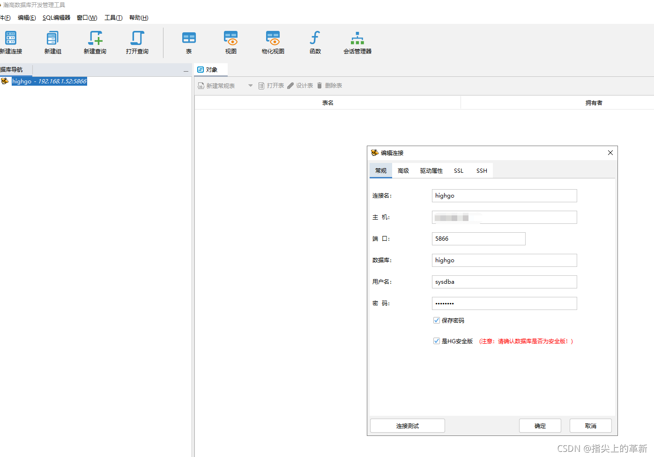The image size is (654, 457).
Task: Click the 新建组 toolbar icon
Action: pyautogui.click(x=52, y=42)
